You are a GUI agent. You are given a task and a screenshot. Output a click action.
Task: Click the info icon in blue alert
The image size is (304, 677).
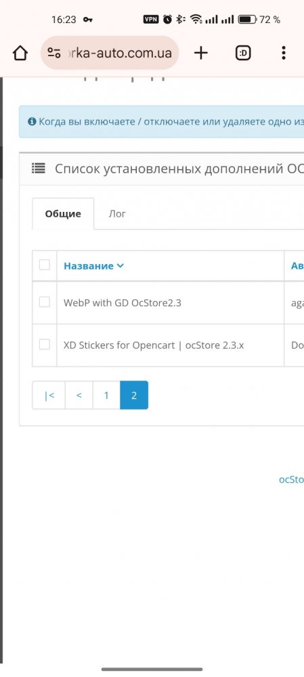click(32, 121)
